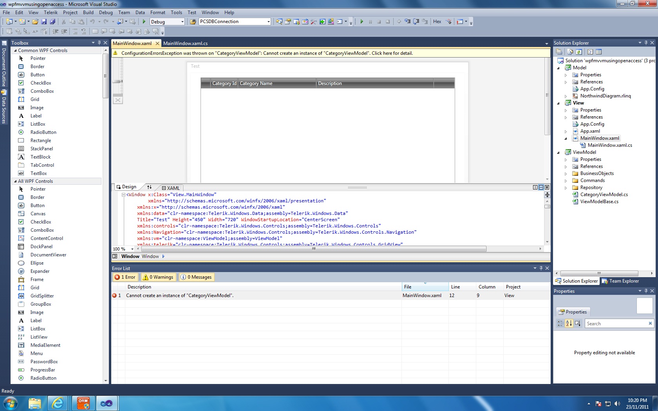Open the Build menu
Image resolution: width=658 pixels, height=411 pixels.
tap(88, 13)
